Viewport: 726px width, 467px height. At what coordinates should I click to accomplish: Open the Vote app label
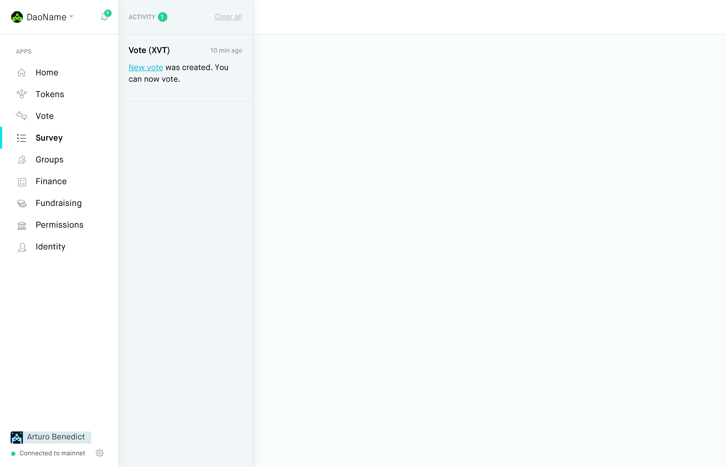pos(45,116)
